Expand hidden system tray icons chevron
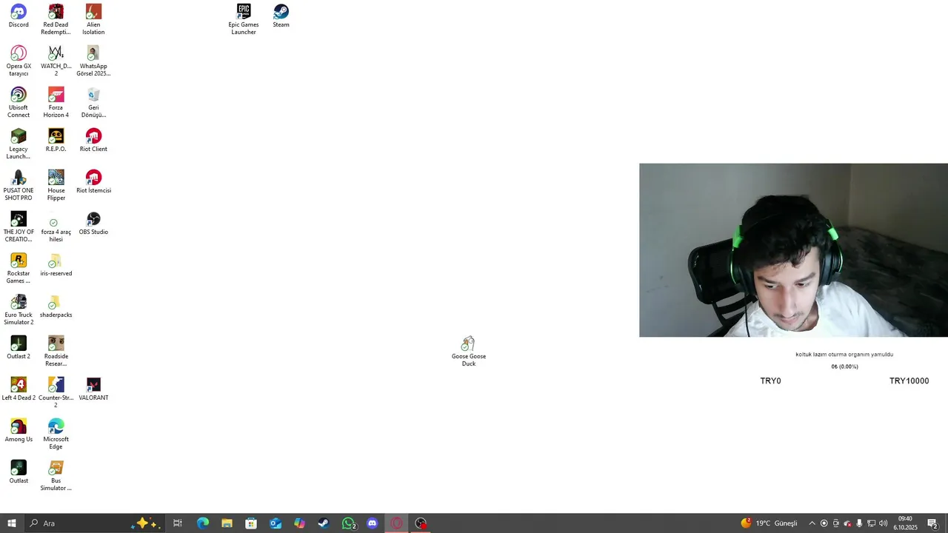This screenshot has width=948, height=533. pos(812,523)
